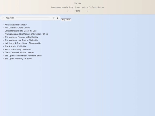Image resolution: width=155 pixels, height=116 pixels.
Task: Open the audio player's three-dot options menu
Action: tap(57, 18)
